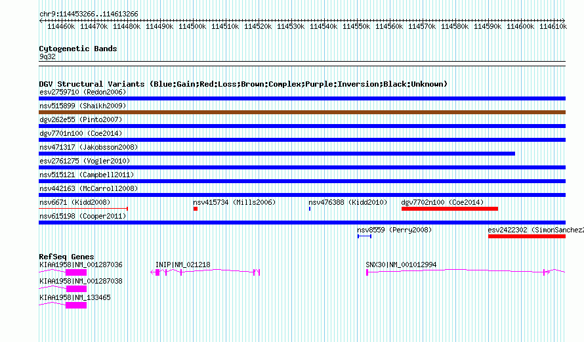Click the esv2759710 (Redon2006) blue gain bar
The height and width of the screenshot is (342, 584).
[302, 98]
